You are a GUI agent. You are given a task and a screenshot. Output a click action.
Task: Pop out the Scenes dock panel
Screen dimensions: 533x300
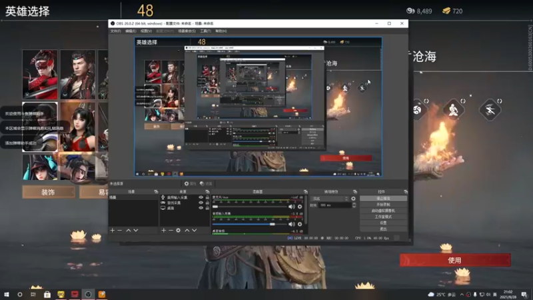click(156, 192)
